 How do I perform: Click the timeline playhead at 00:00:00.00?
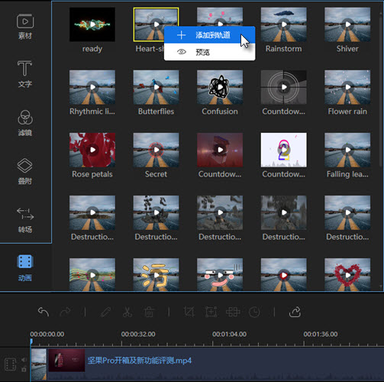31,342
